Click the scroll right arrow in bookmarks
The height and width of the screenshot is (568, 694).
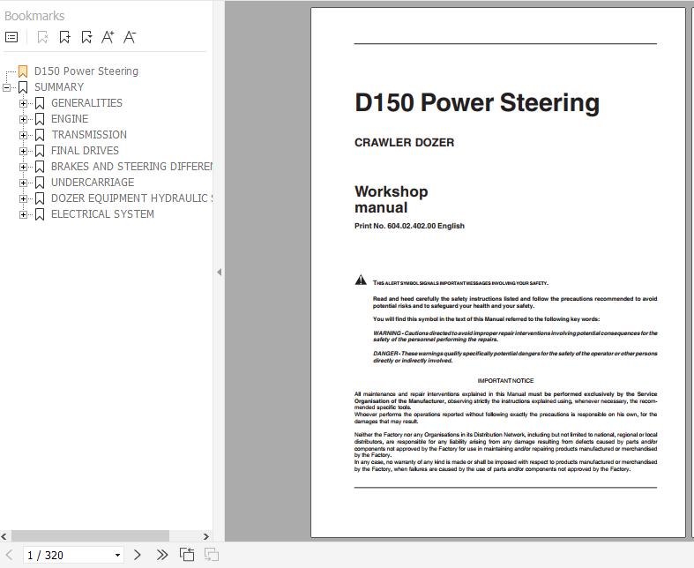click(x=205, y=536)
